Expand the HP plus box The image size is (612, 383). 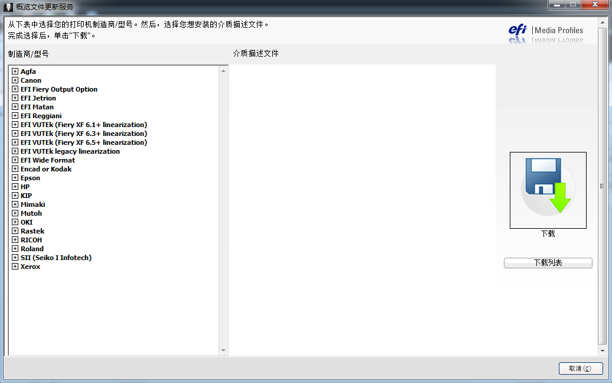15,186
